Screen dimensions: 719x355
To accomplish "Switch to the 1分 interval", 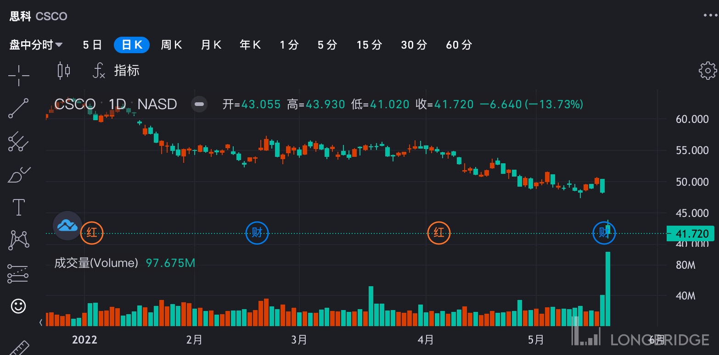I will click(x=289, y=45).
